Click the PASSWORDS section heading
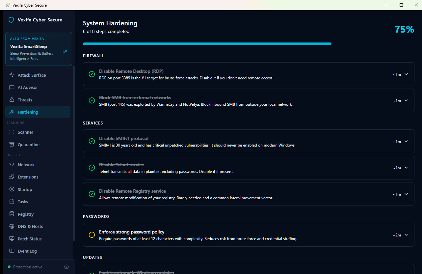The width and height of the screenshot is (422, 274). tap(96, 217)
